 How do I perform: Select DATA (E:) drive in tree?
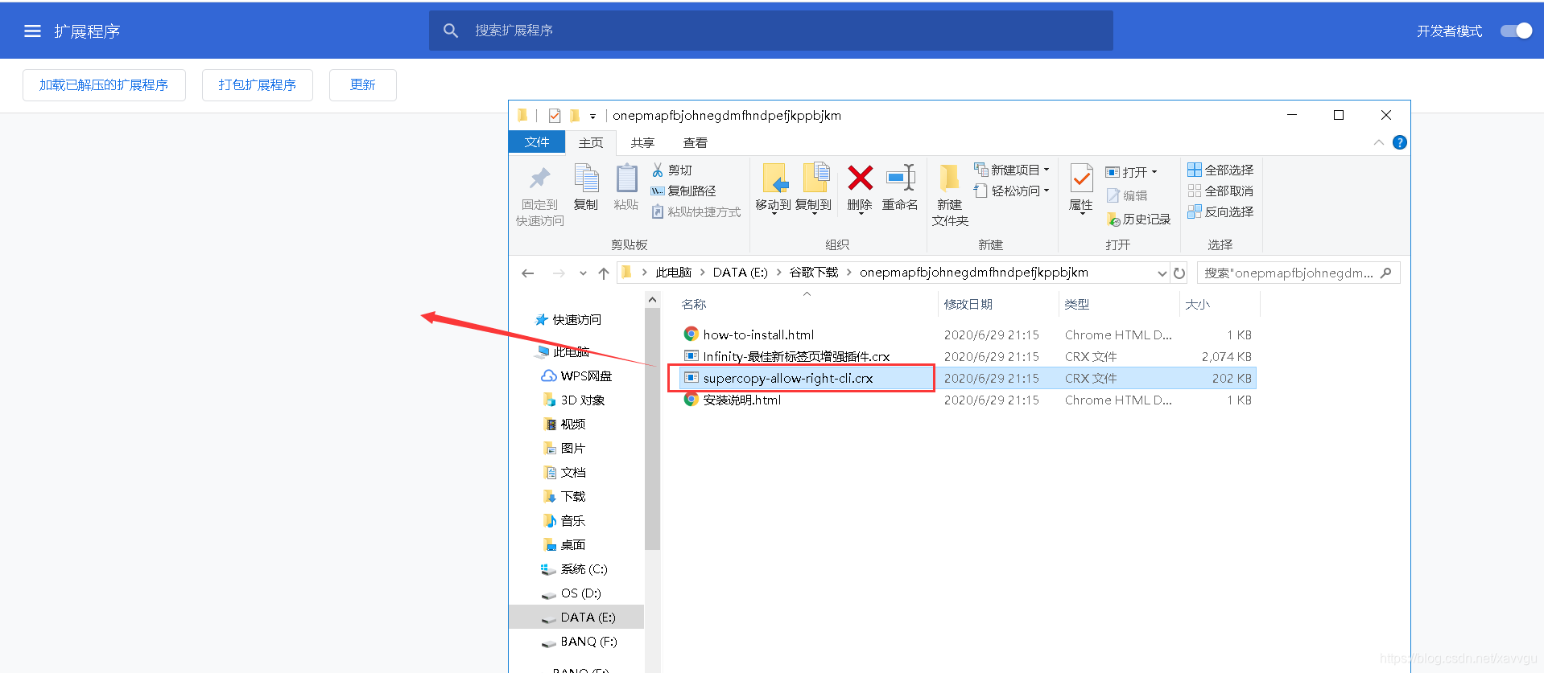577,617
